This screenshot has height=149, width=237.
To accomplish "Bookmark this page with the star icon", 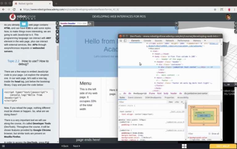I will click(215, 10).
